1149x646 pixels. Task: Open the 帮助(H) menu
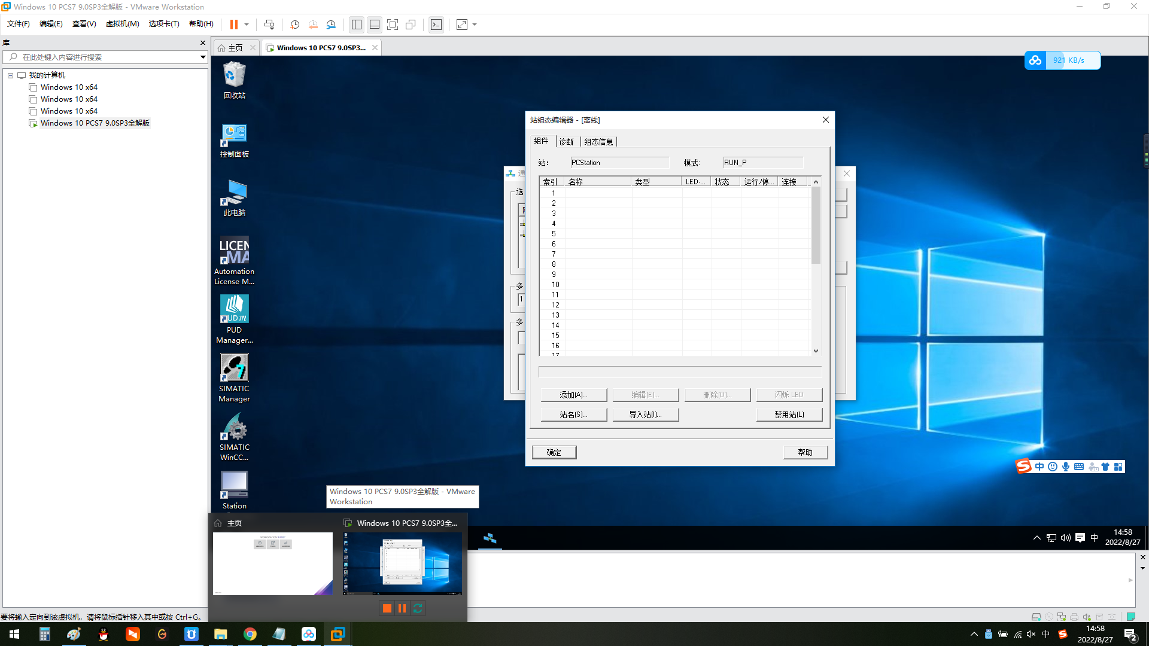pos(201,24)
